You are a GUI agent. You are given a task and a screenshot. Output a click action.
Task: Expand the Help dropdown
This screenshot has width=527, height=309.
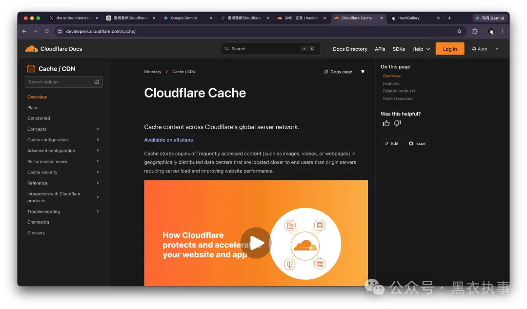[x=421, y=49]
